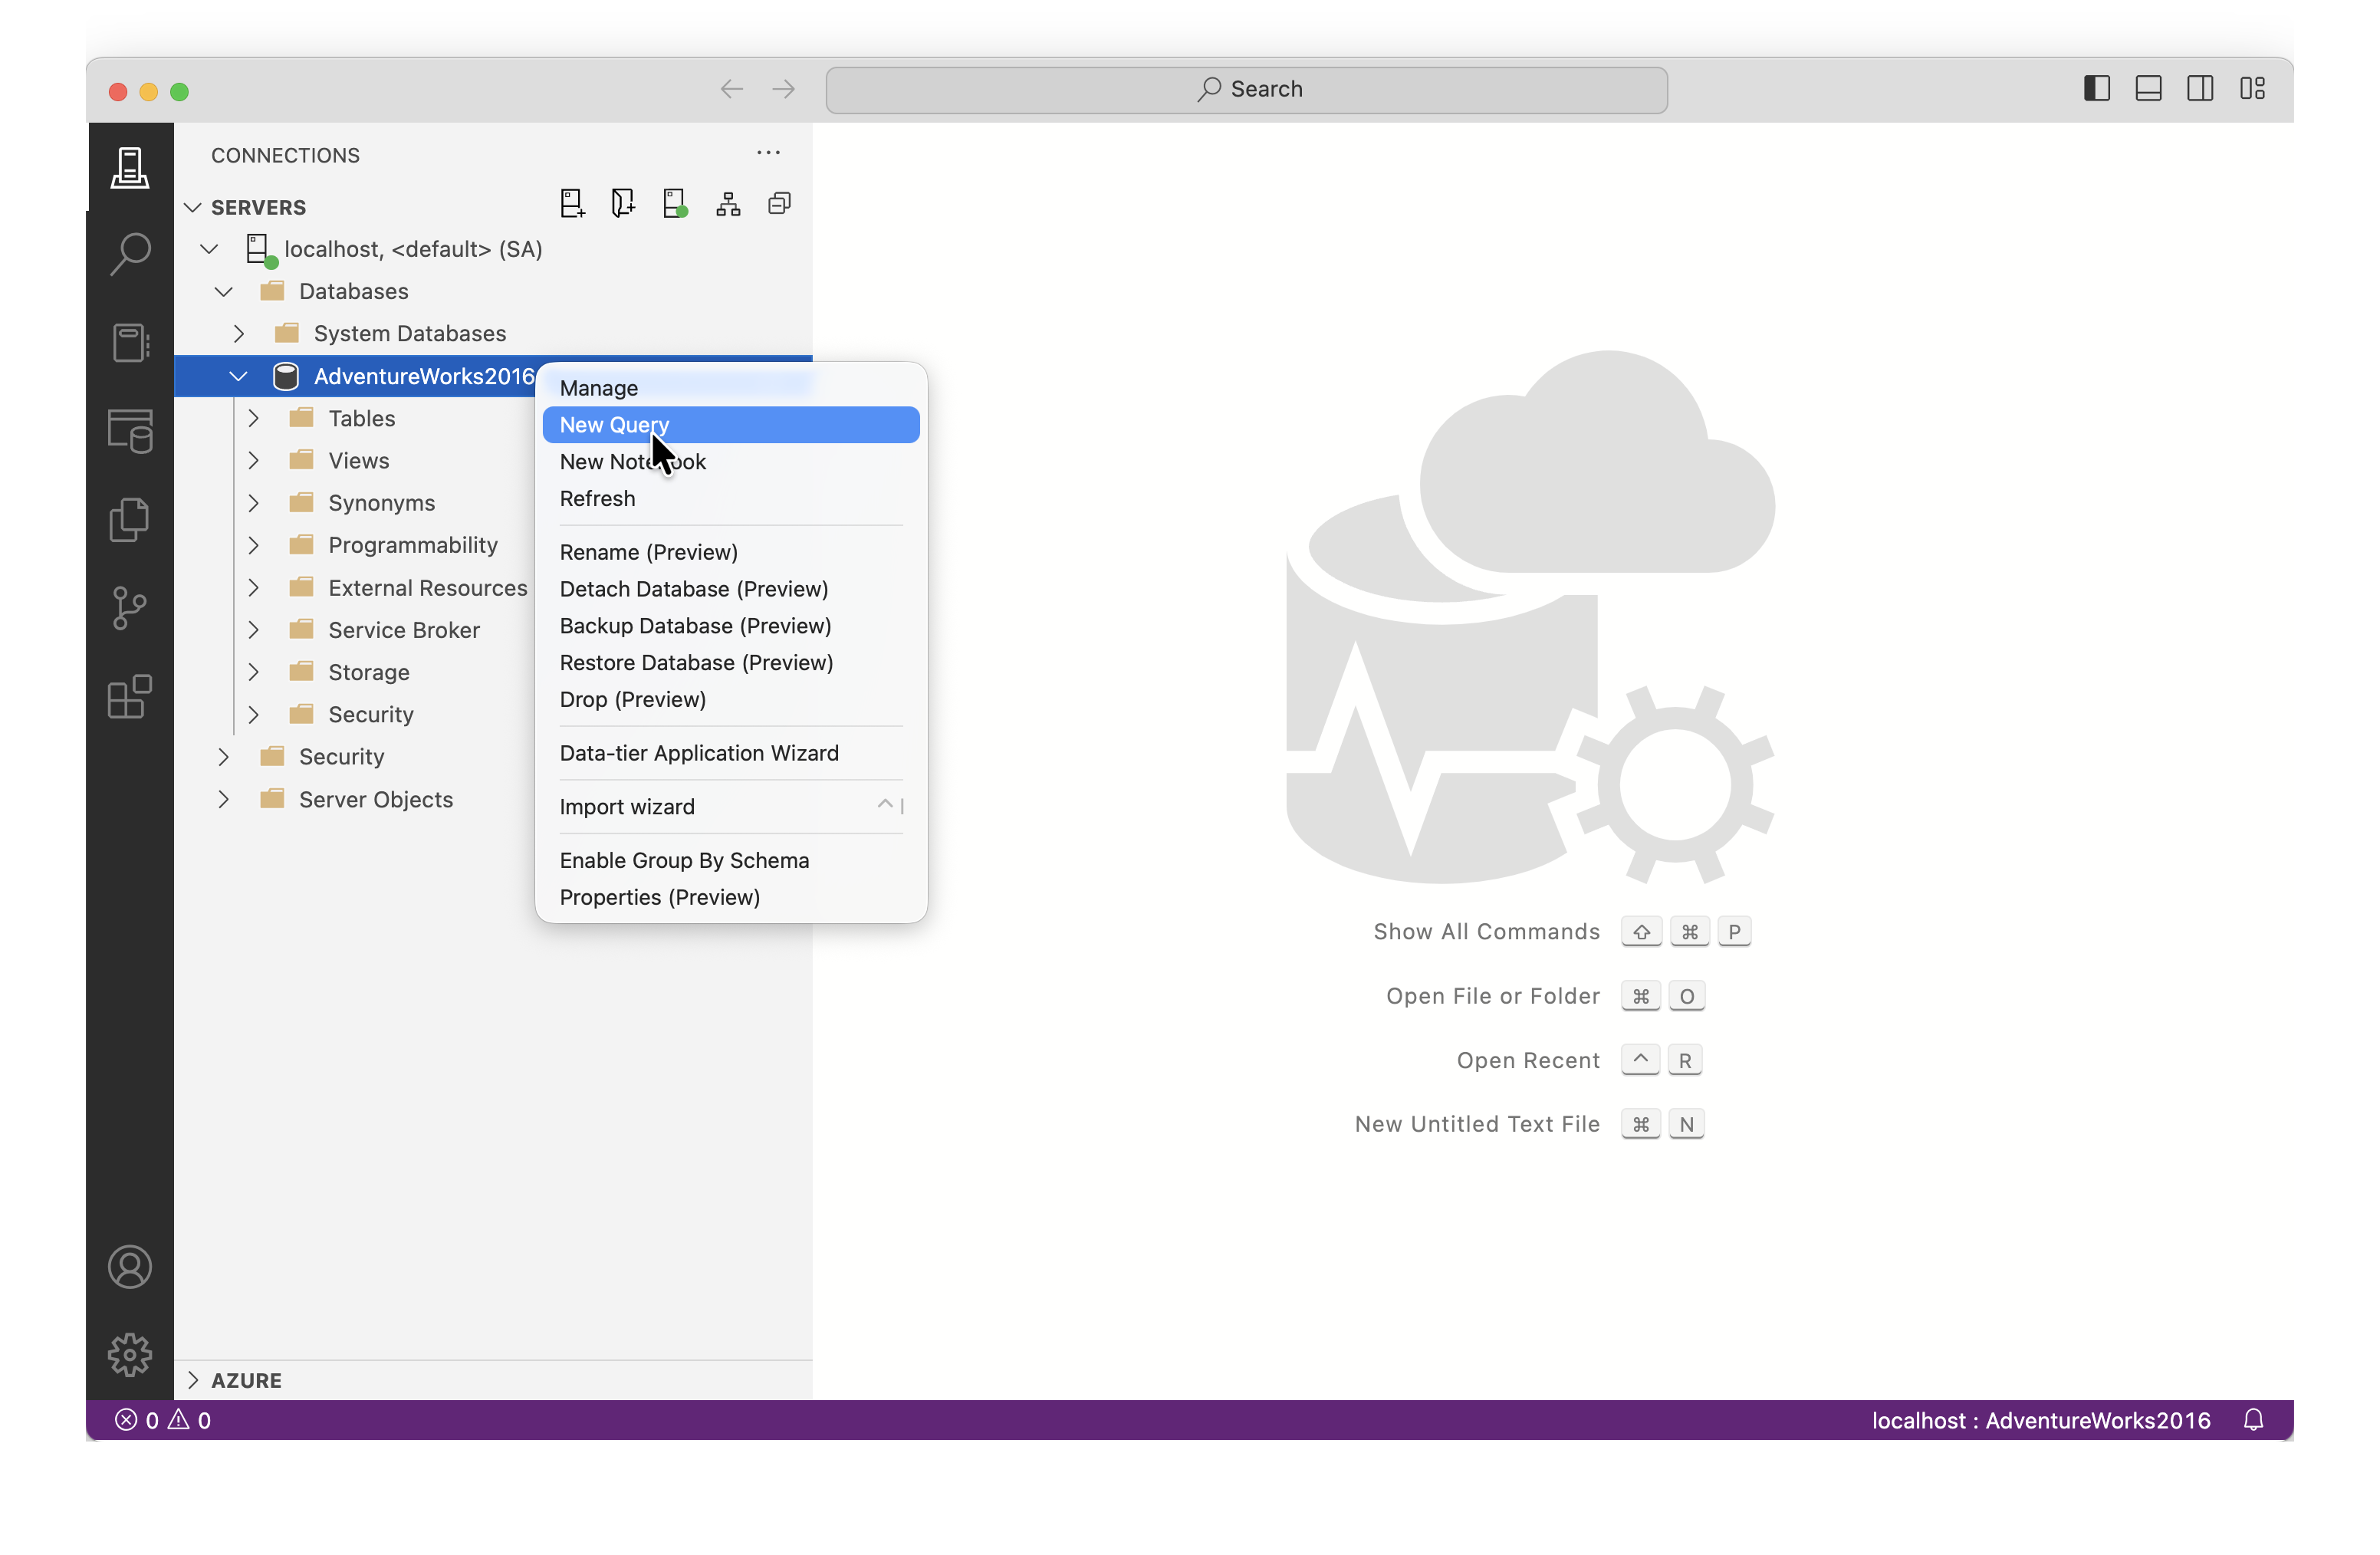Open the Search view in the activity bar

[x=130, y=255]
